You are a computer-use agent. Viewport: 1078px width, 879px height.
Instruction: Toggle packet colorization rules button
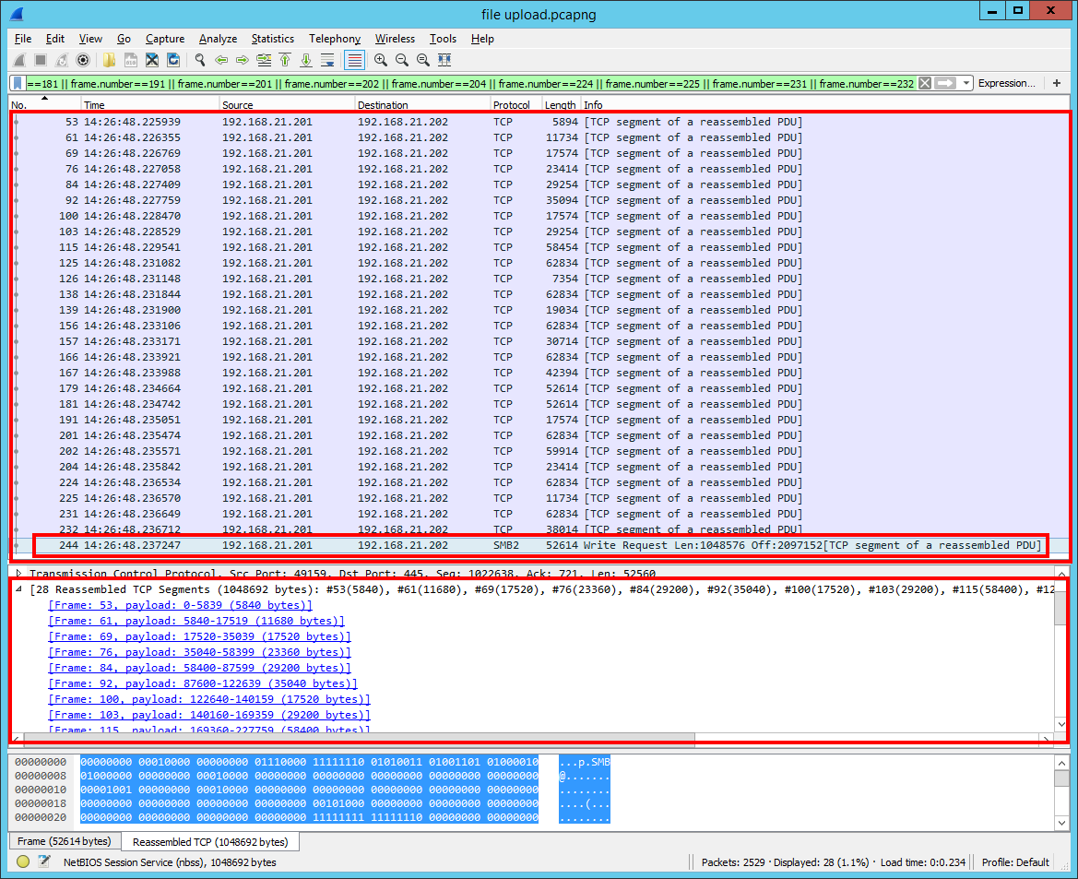pos(354,61)
